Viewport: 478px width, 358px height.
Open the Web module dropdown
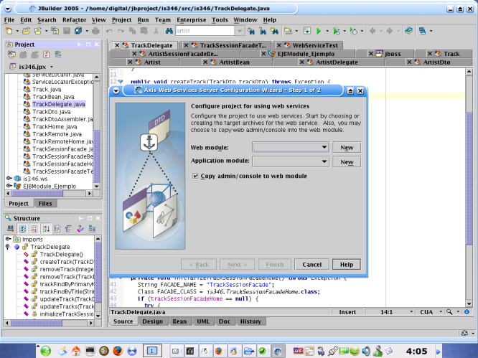click(325, 147)
